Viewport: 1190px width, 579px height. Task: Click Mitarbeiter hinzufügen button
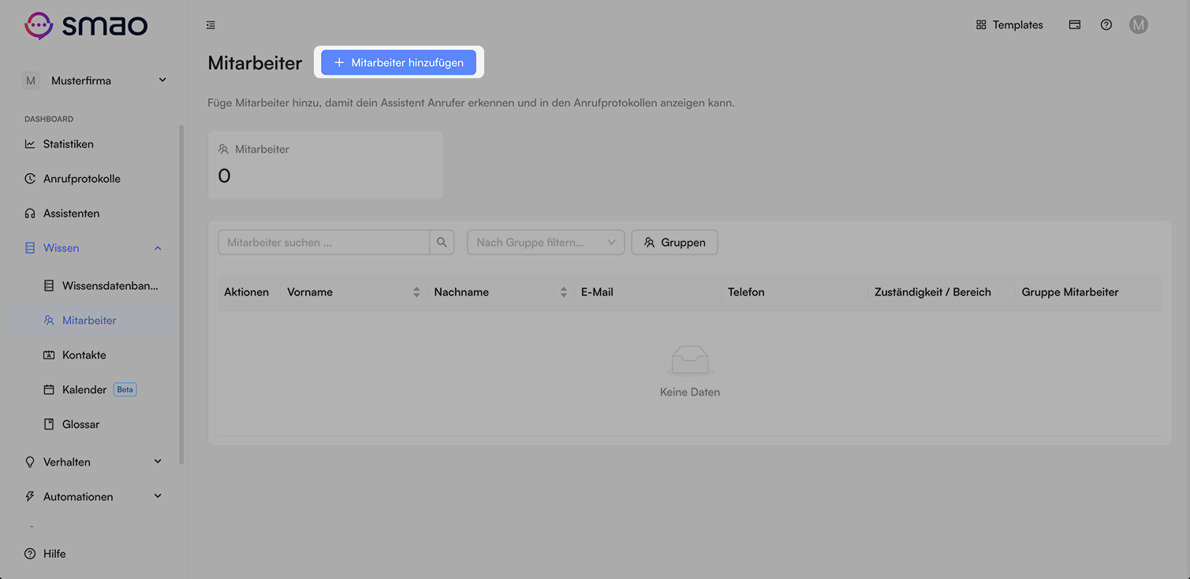click(398, 62)
